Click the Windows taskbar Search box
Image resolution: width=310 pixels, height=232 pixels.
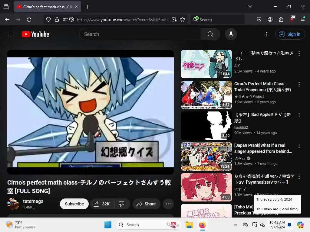[148, 225]
